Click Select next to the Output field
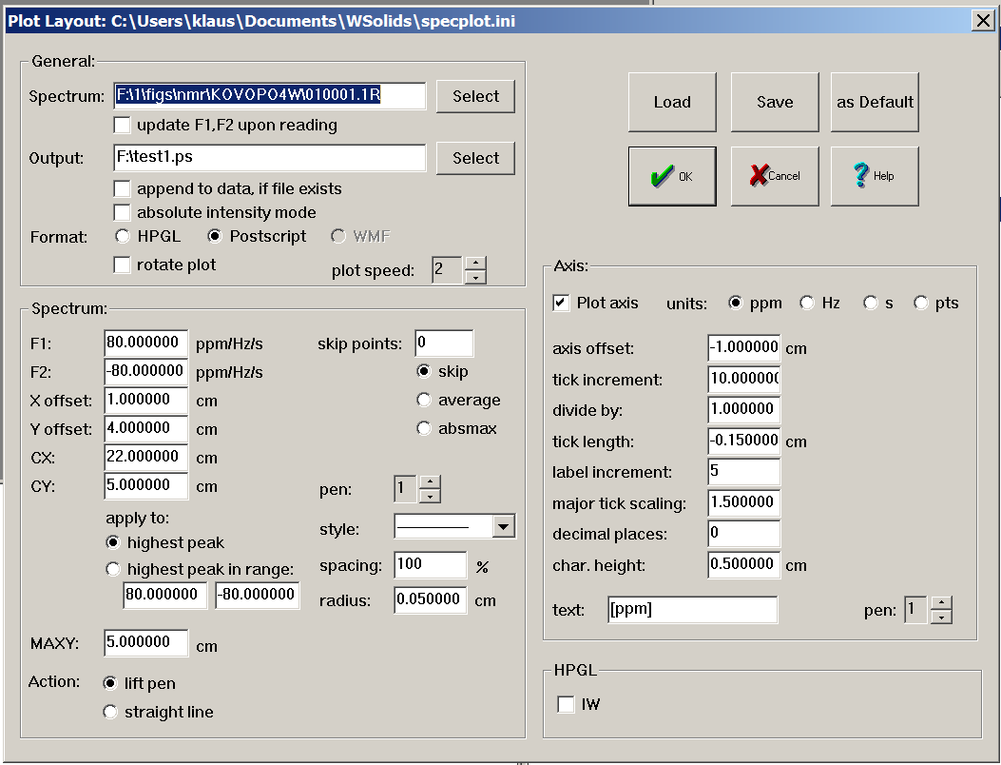1001x765 pixels. [x=475, y=158]
